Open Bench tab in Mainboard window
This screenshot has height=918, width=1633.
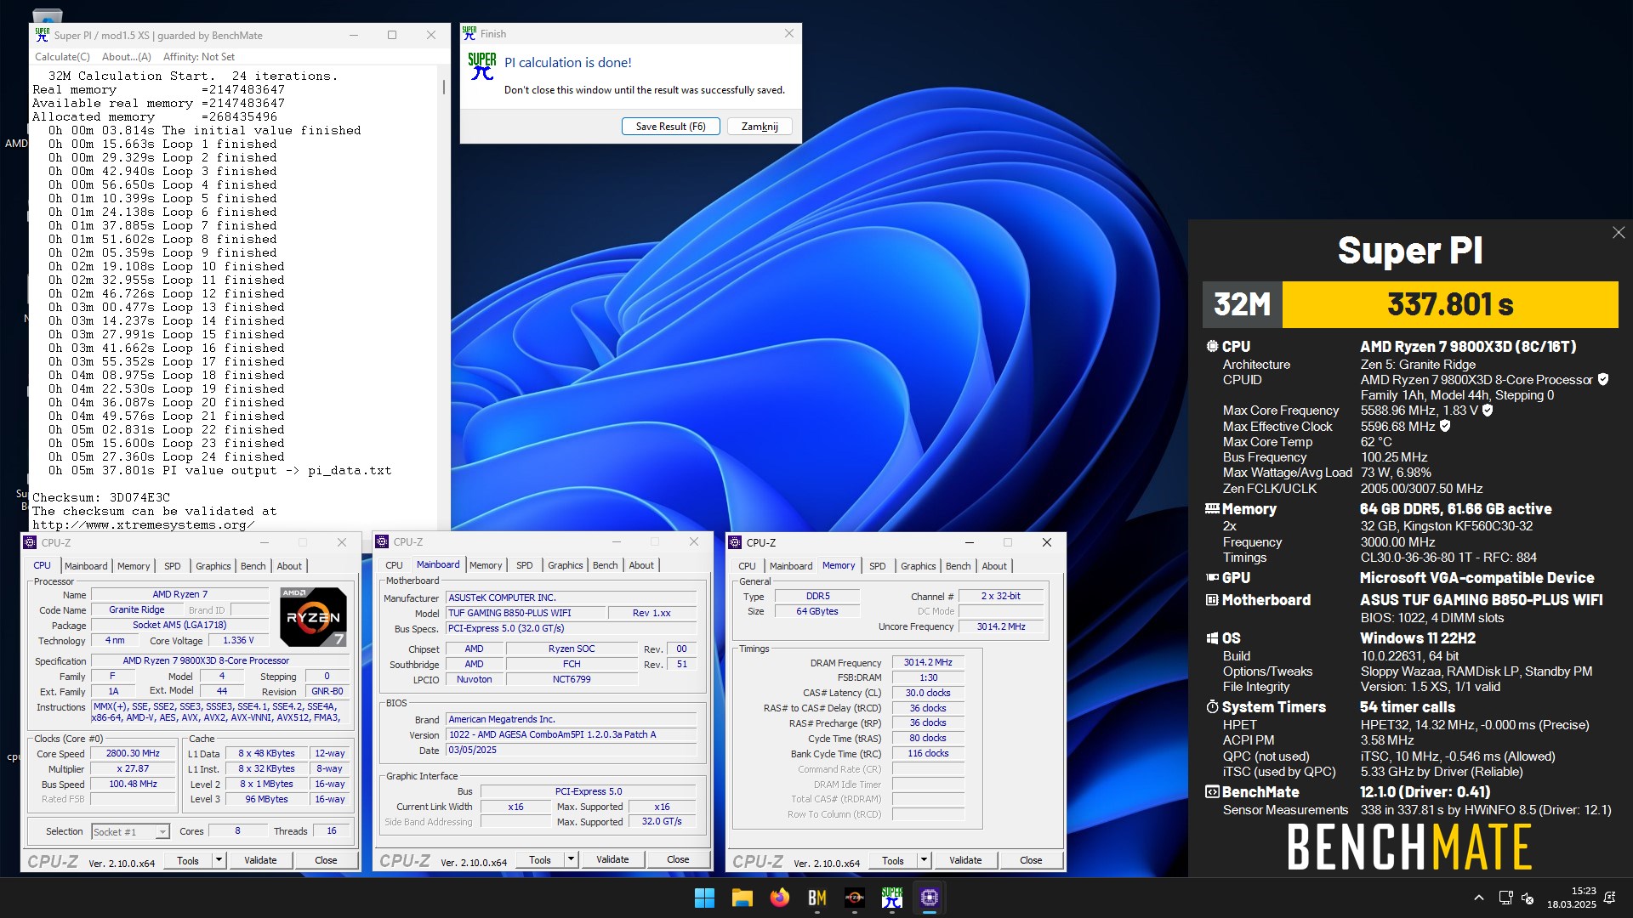click(606, 565)
